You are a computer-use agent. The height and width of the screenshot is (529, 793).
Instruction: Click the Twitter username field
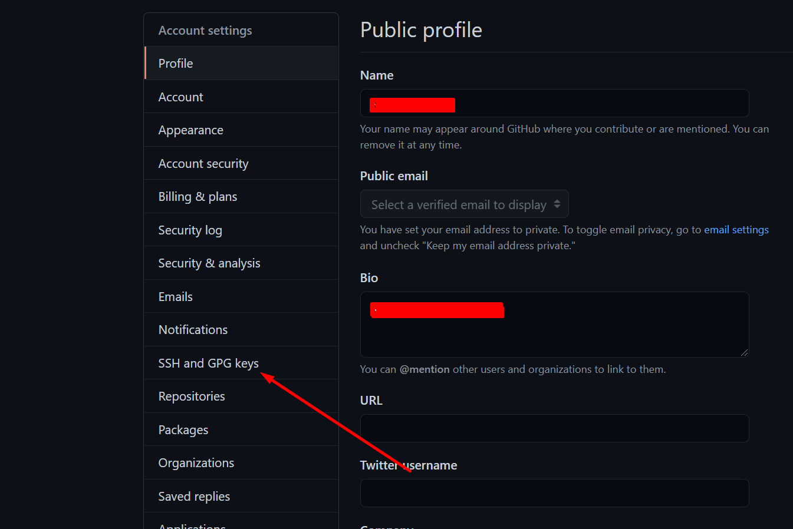[x=554, y=493]
